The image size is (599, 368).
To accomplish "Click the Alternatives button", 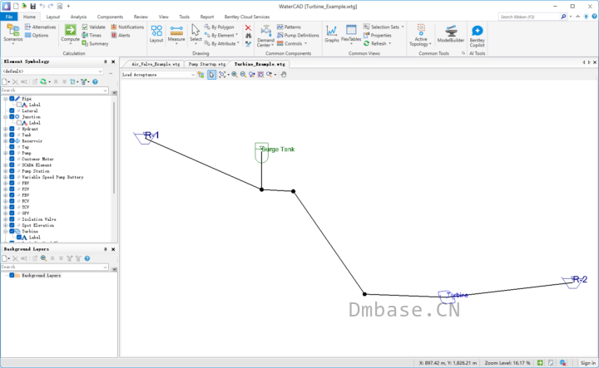I will coord(41,27).
